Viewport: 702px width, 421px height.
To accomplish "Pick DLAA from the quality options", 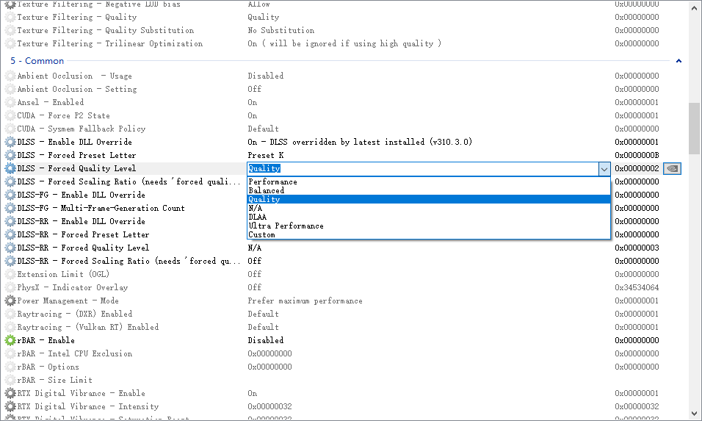I will [257, 217].
